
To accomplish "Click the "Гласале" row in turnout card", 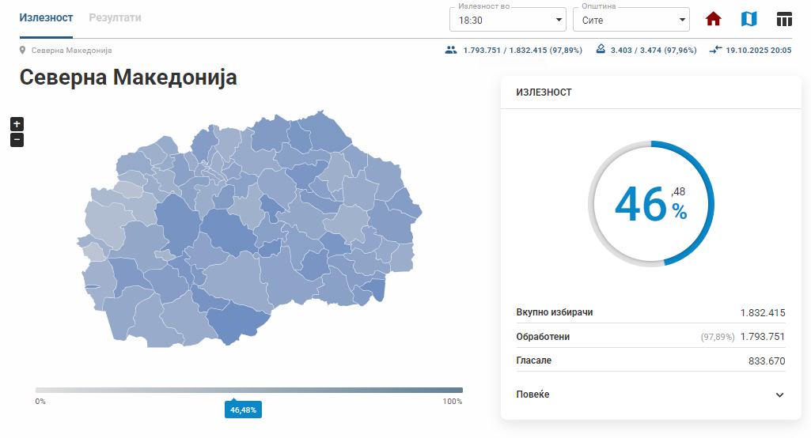I will tap(650, 361).
